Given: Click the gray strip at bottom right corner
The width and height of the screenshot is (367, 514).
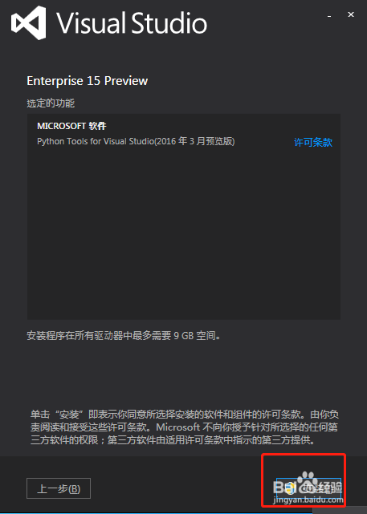Looking at the screenshot, I should (340, 511).
